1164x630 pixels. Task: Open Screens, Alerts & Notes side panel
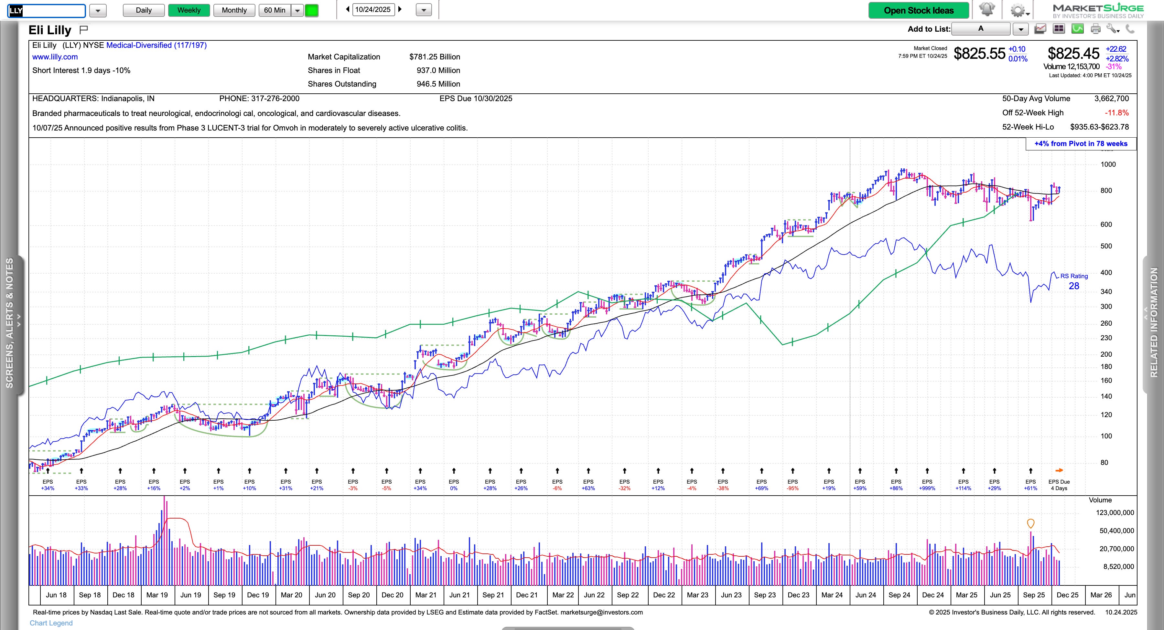[x=10, y=323]
